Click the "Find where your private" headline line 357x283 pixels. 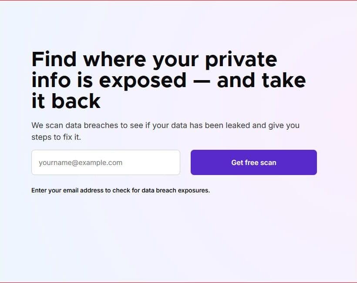(x=154, y=59)
